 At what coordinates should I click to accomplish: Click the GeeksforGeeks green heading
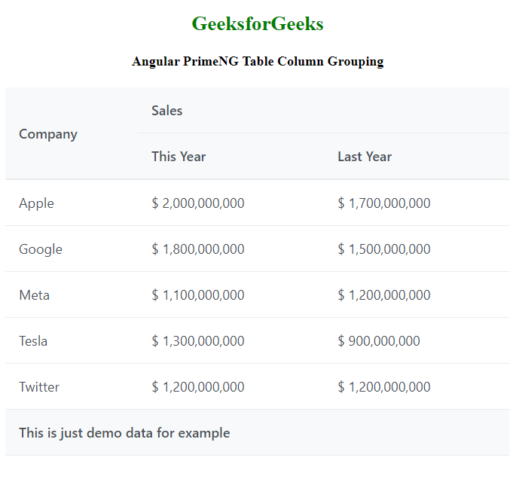pos(258,24)
